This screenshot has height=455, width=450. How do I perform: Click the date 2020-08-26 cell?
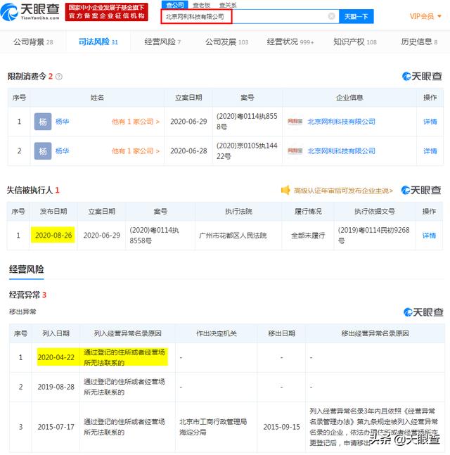click(x=53, y=236)
